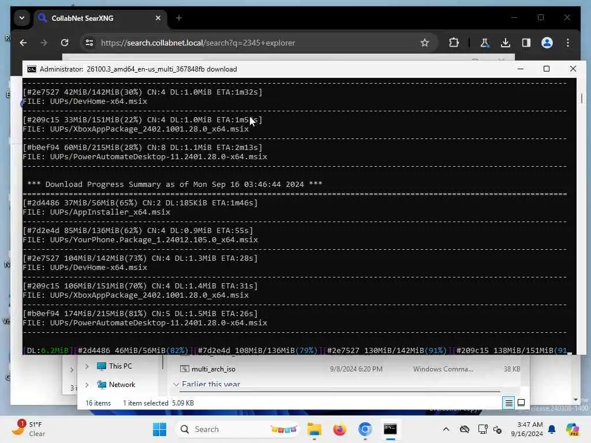591x443 pixels.
Task: Click the UUPs/AppInstaller_x64.msix line
Action: [96, 212]
